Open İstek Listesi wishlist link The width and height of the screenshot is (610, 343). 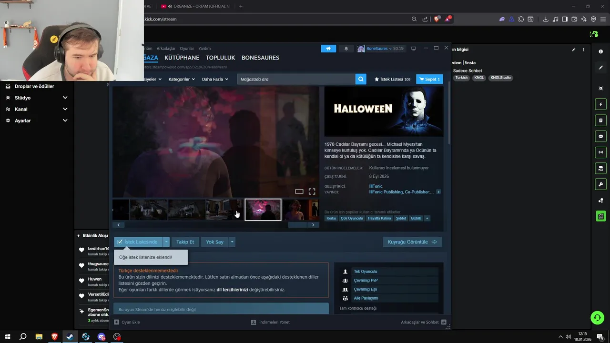coord(392,79)
